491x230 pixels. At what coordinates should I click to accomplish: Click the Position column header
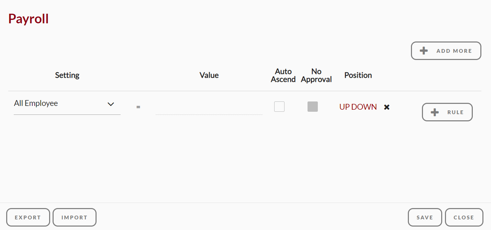click(358, 75)
